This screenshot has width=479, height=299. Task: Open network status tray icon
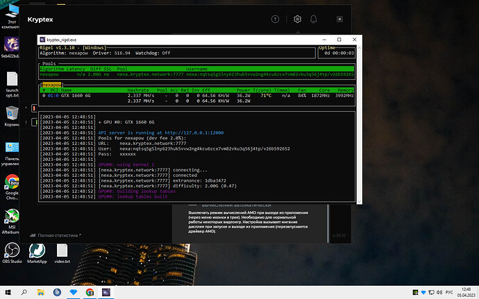(x=431, y=292)
